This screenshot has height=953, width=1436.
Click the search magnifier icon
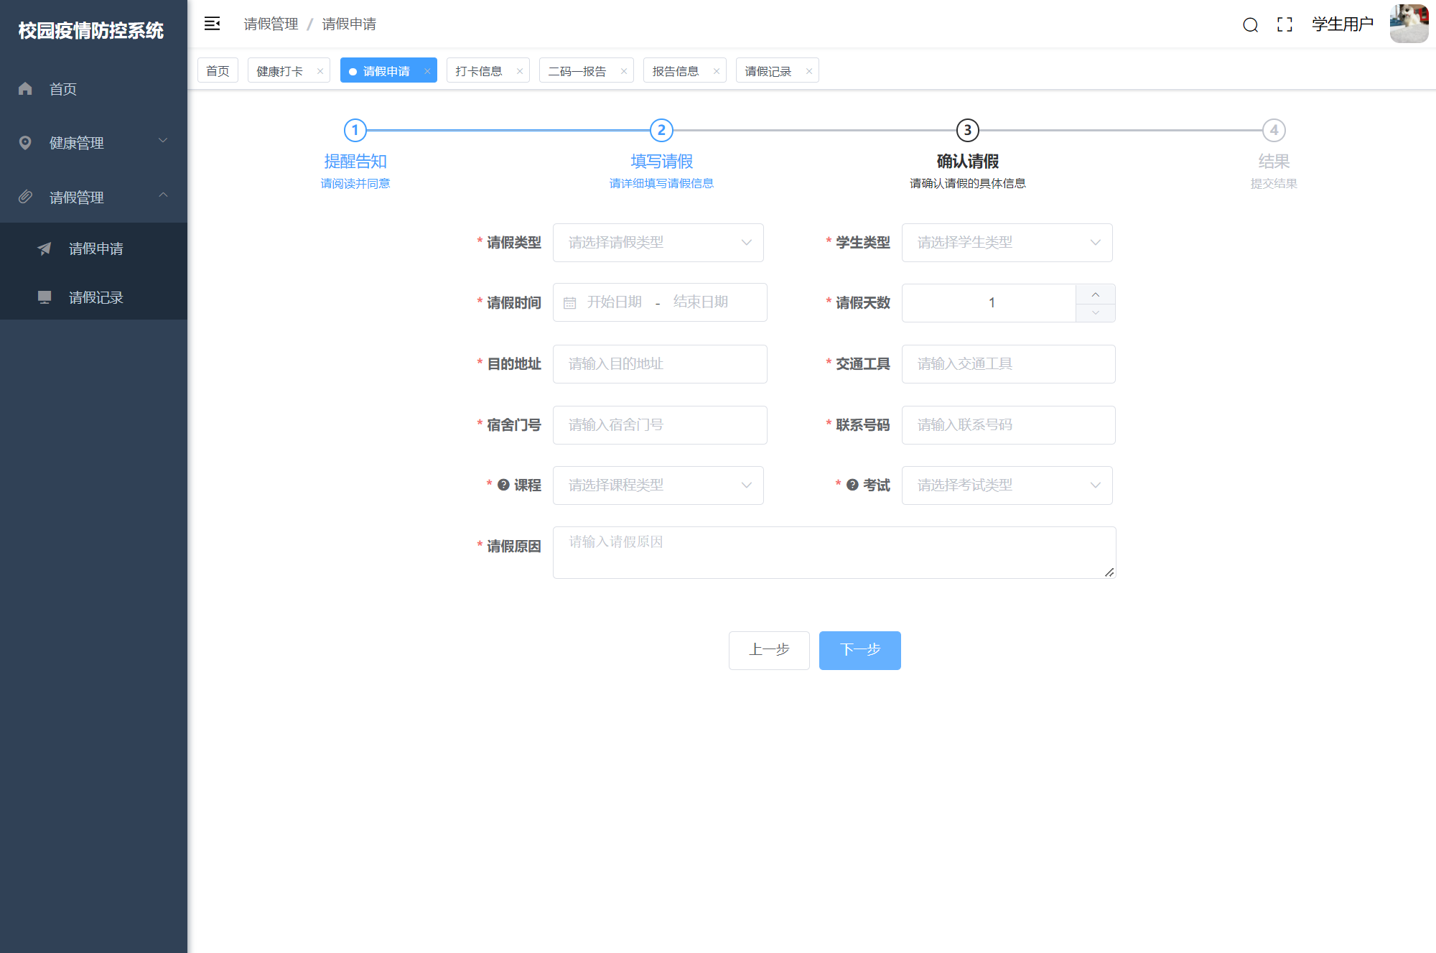coord(1250,25)
